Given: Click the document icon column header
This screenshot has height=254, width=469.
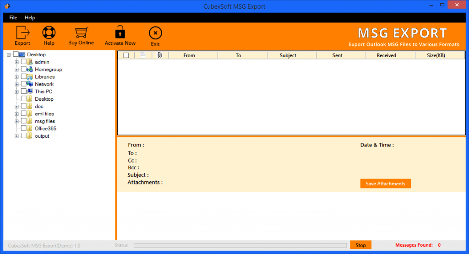Looking at the screenshot, I should point(143,55).
